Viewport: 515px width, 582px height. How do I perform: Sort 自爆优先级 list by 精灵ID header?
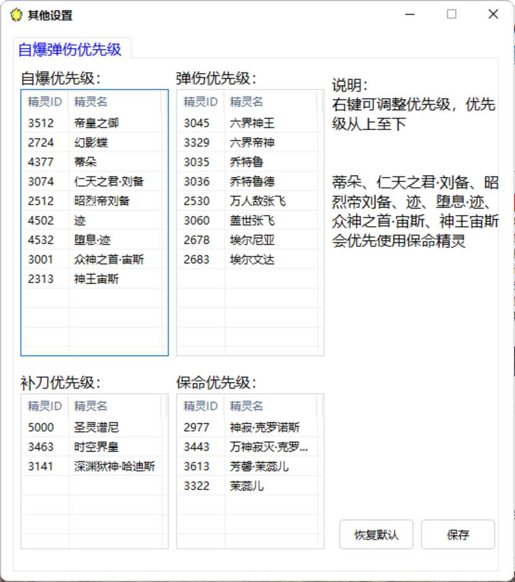tap(45, 102)
